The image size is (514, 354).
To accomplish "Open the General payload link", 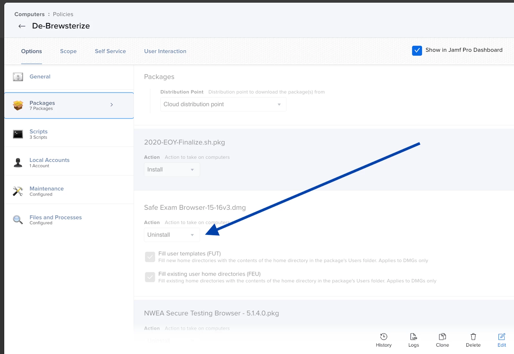I will (40, 77).
